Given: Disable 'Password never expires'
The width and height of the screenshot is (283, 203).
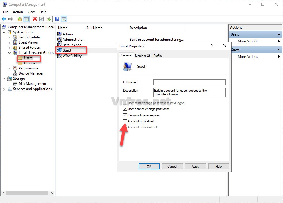Looking at the screenshot, I should click(125, 115).
